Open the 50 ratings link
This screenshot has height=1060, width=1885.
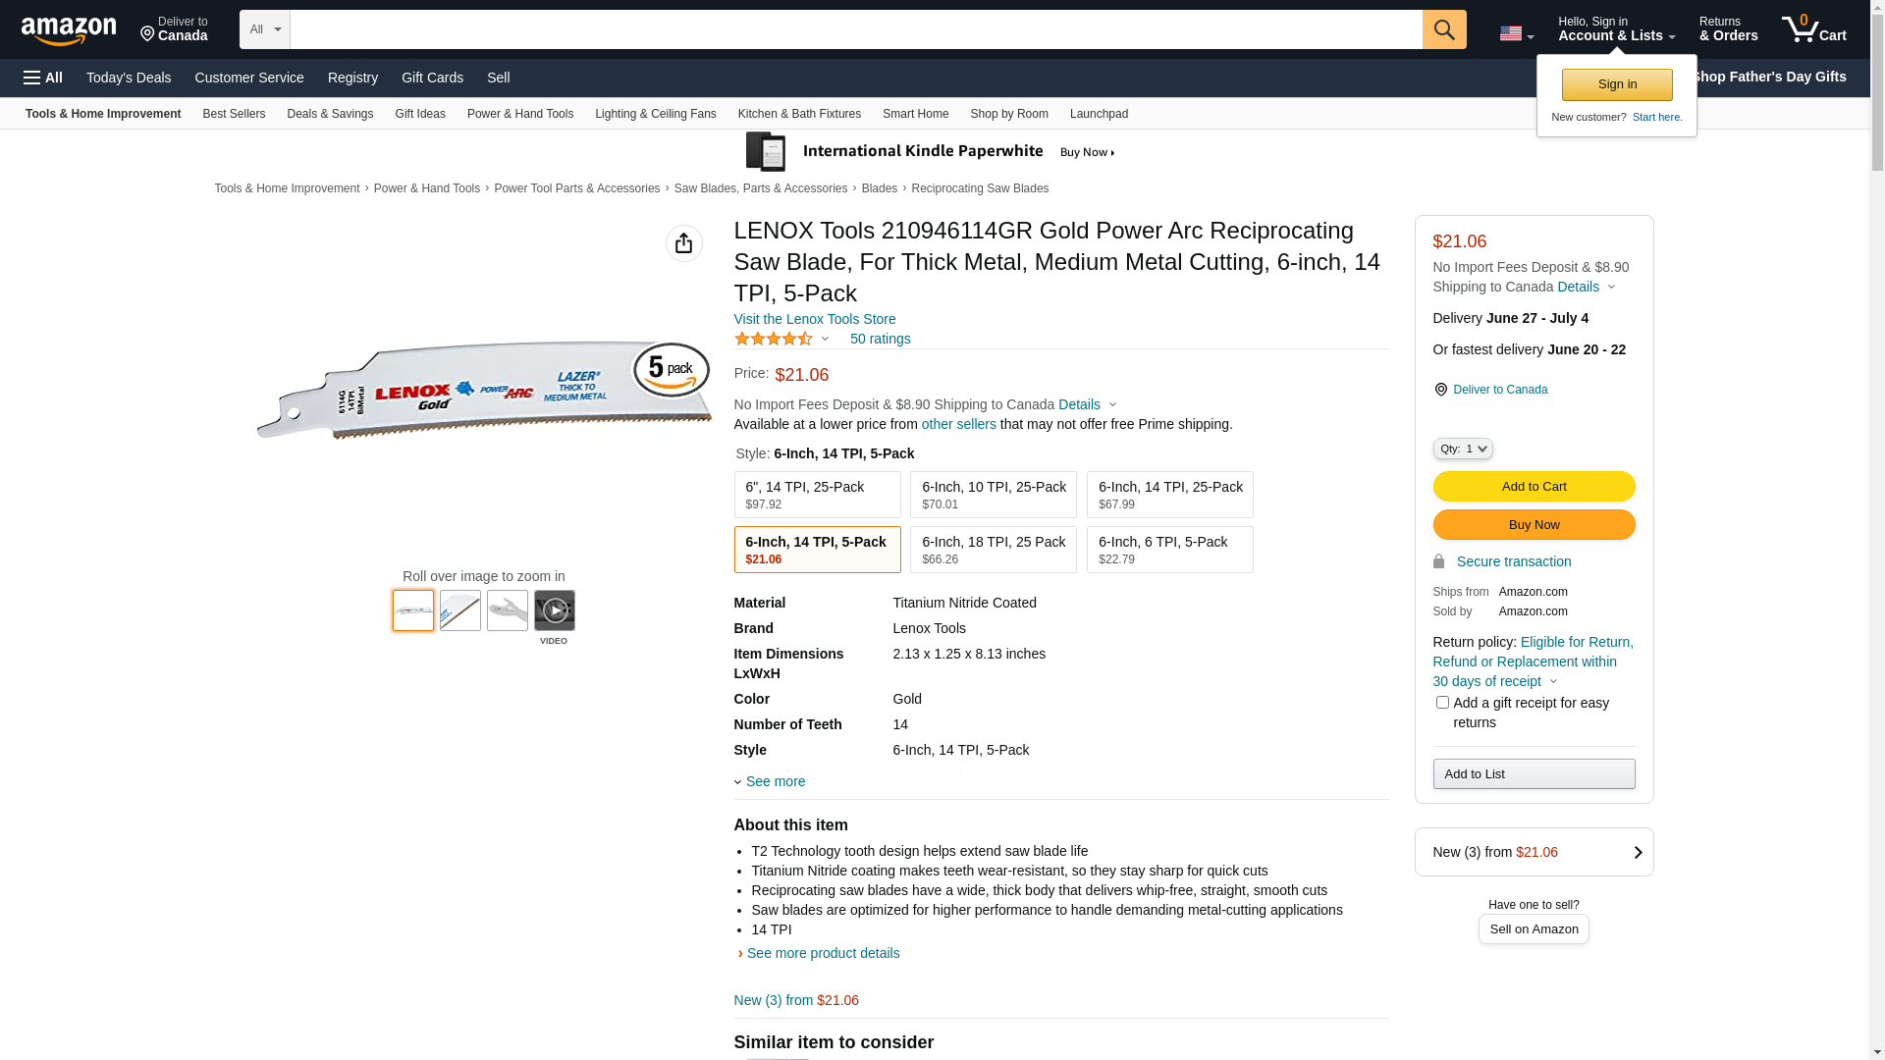pos(880,339)
